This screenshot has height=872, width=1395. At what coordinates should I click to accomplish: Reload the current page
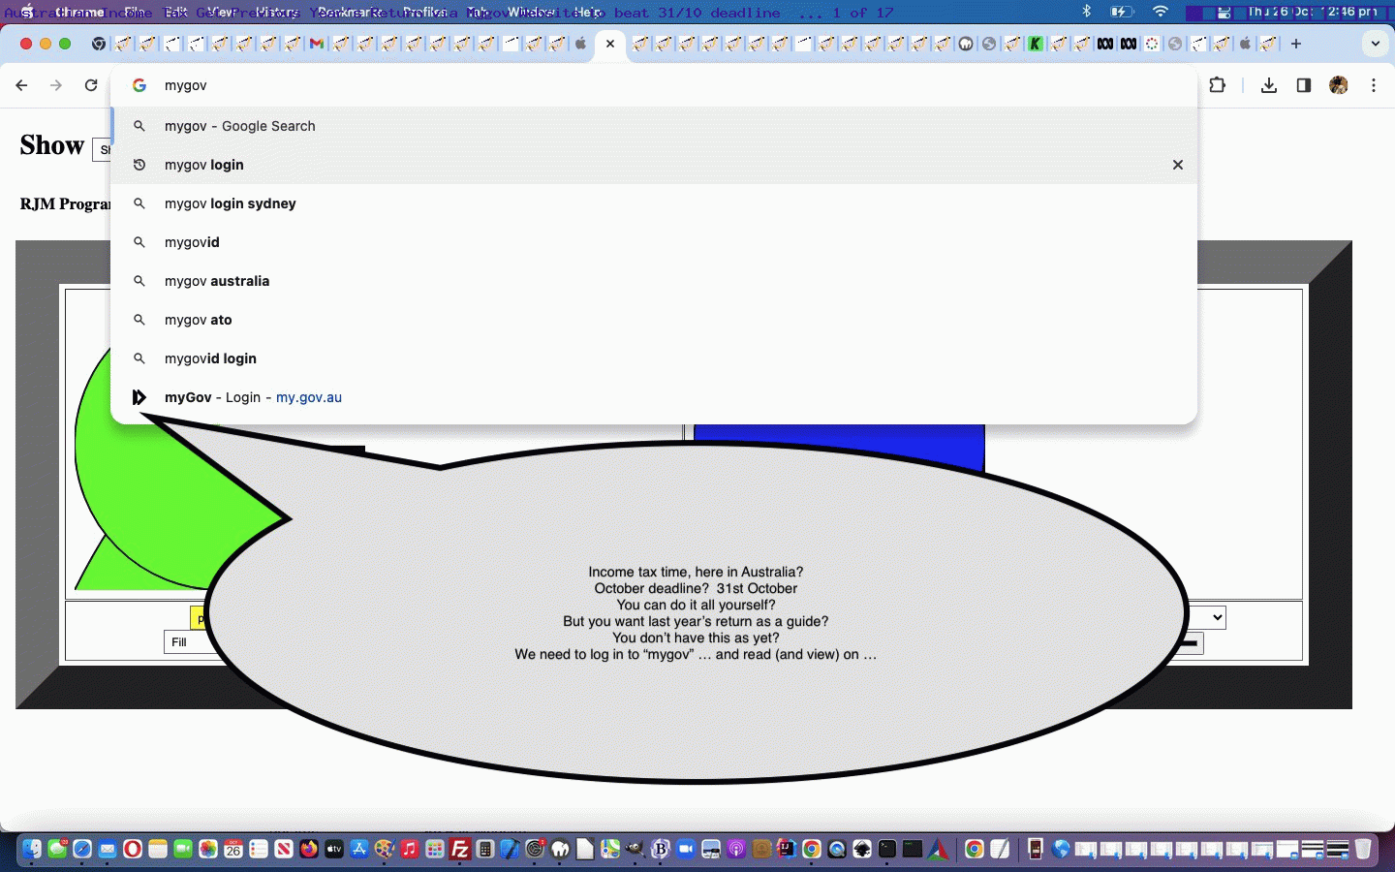[x=91, y=85]
